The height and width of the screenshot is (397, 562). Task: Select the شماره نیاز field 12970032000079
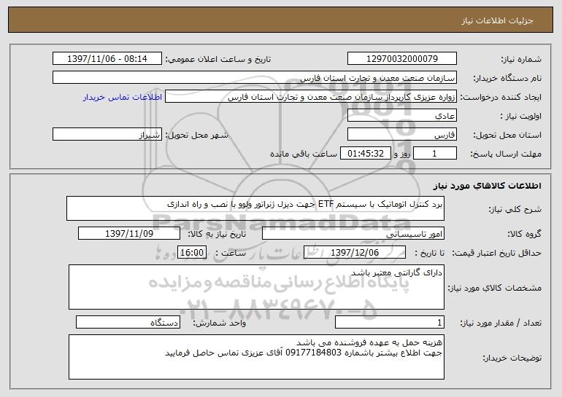pyautogui.click(x=401, y=59)
